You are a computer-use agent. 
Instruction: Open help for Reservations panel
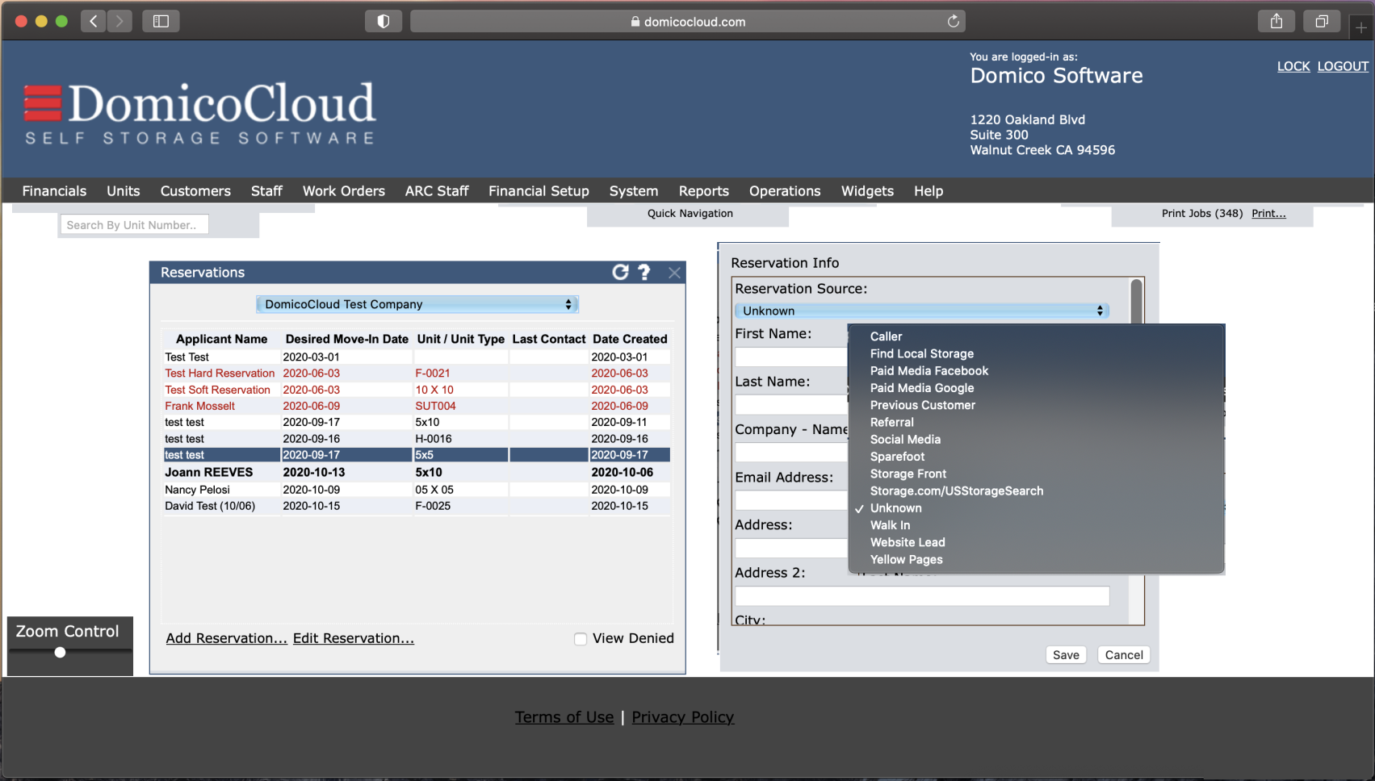coord(644,273)
